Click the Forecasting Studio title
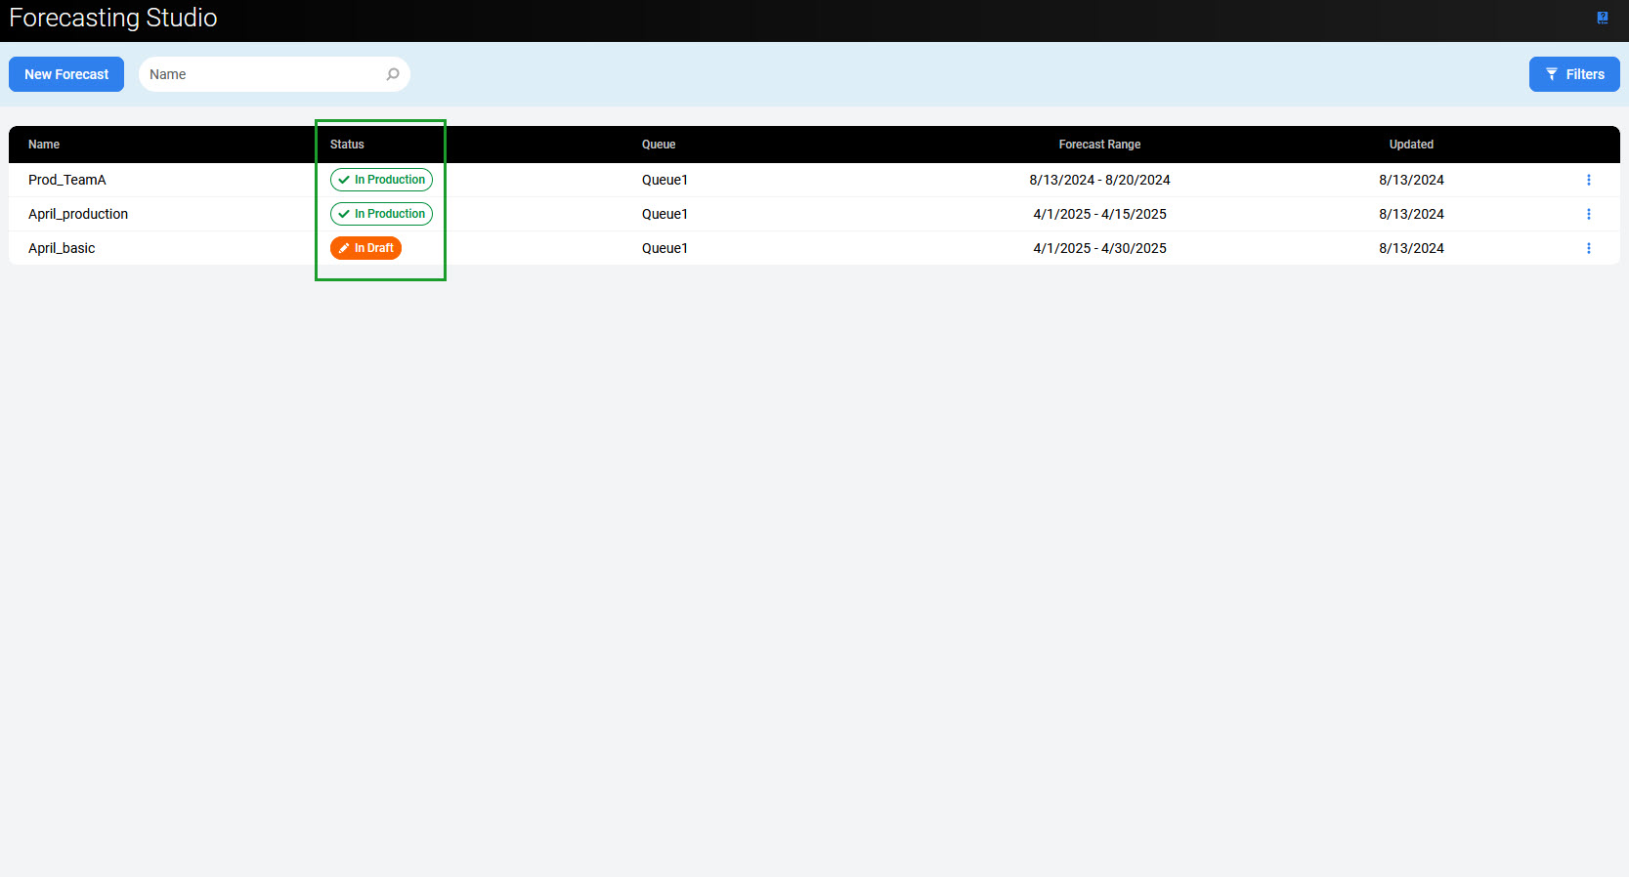Screen dimensions: 1629x877 (x=113, y=18)
